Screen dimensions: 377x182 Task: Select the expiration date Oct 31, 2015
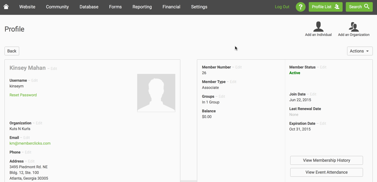pyautogui.click(x=300, y=129)
